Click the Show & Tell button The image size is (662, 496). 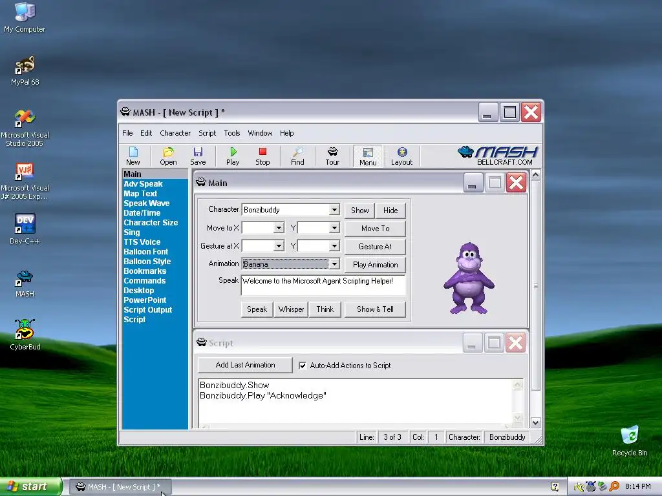pos(376,309)
